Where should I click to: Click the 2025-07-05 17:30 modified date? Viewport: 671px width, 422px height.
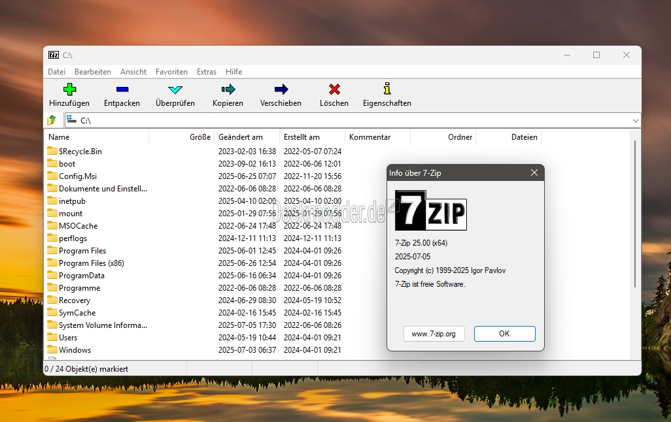click(x=247, y=325)
